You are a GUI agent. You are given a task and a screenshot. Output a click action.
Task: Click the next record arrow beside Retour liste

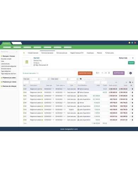133,58
